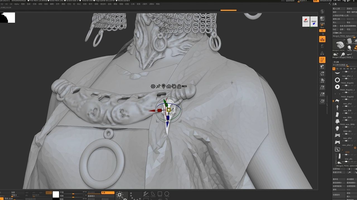
Task: Select the Rect selection icon
Action: (160, 194)
